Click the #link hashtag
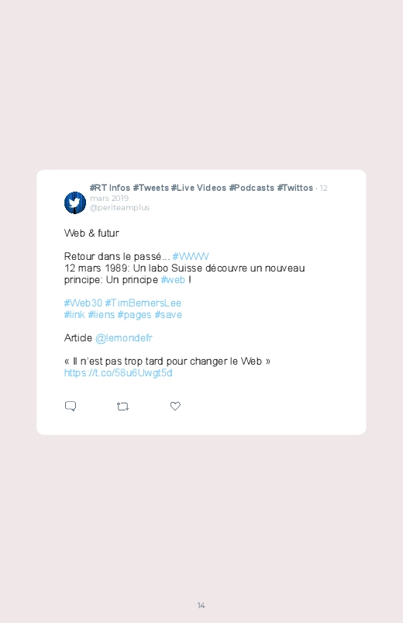This screenshot has height=623, width=403. 74,315
